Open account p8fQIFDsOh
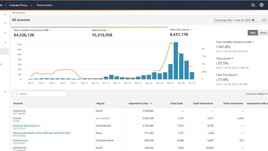The width and height of the screenshot is (268, 151). point(19,148)
